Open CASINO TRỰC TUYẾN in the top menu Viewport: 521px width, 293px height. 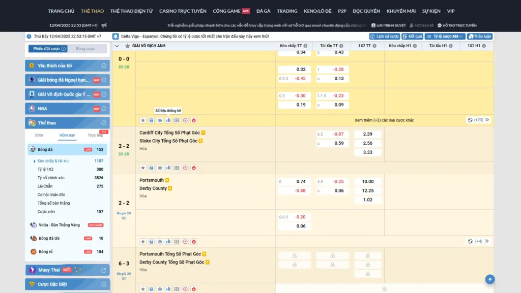click(x=183, y=11)
